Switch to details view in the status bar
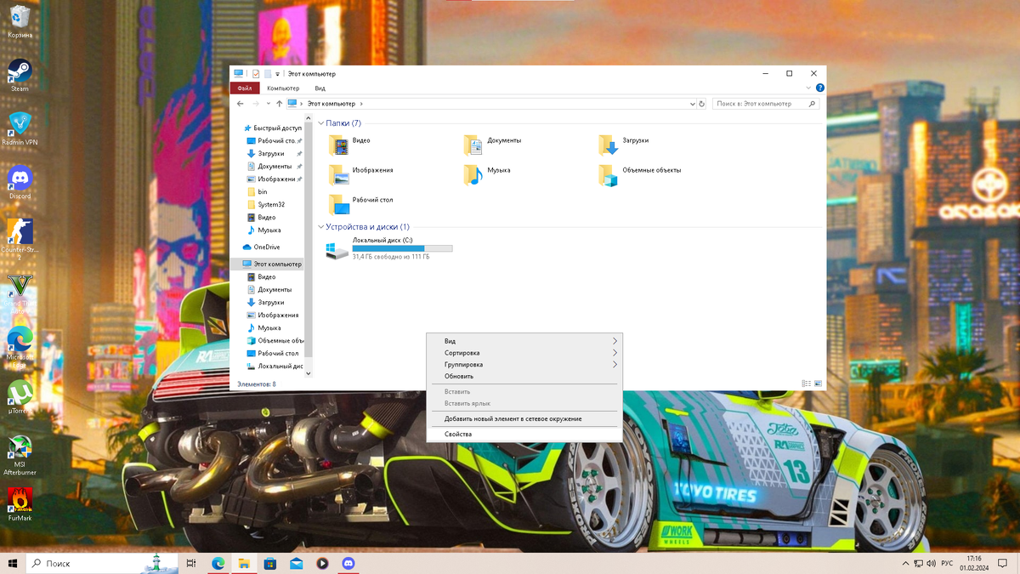 806,384
